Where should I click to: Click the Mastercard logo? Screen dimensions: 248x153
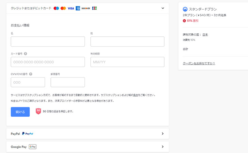coord(63,8)
